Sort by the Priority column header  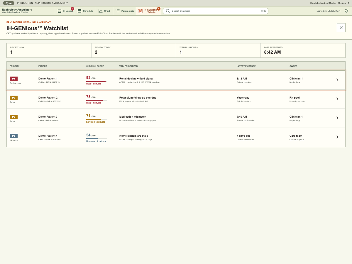(x=14, y=66)
